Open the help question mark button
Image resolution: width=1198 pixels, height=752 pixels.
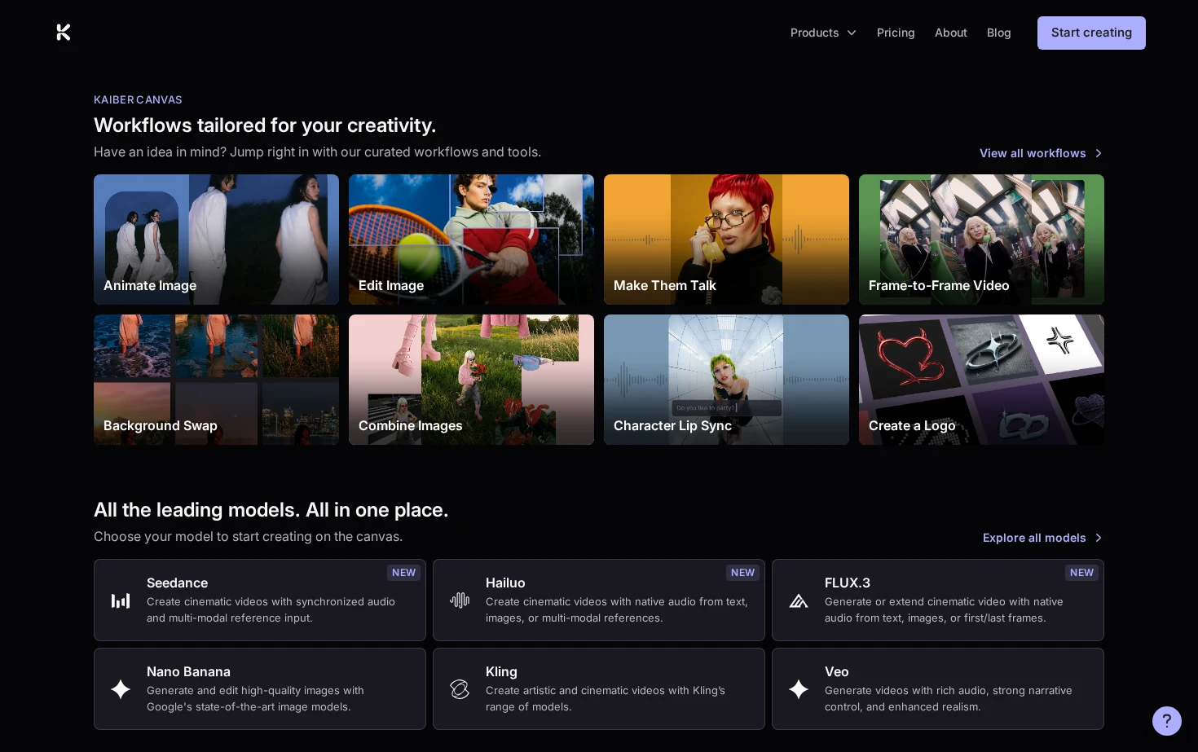pos(1167,721)
